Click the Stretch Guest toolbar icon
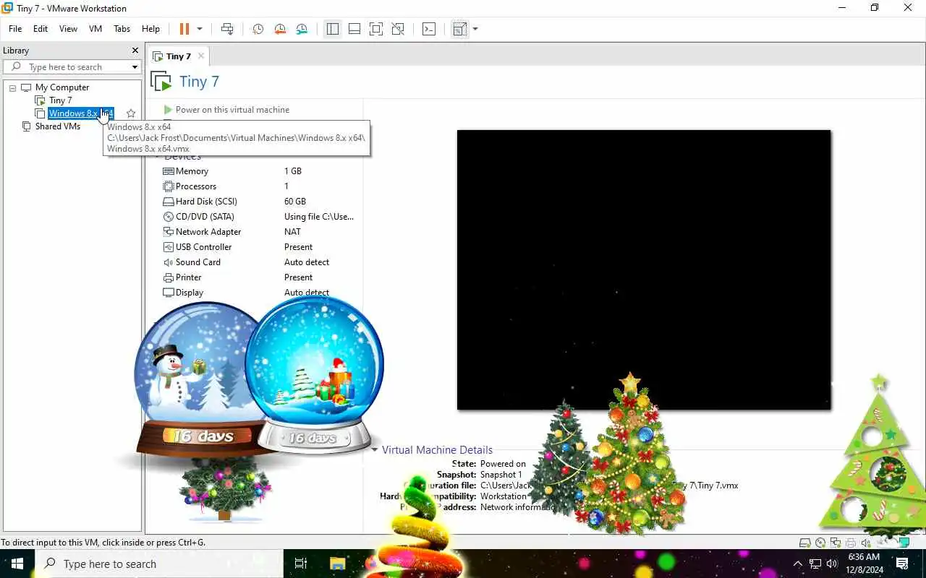The height and width of the screenshot is (578, 926). point(459,29)
